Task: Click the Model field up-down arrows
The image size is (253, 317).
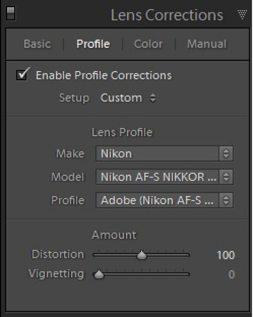Action: [226, 177]
